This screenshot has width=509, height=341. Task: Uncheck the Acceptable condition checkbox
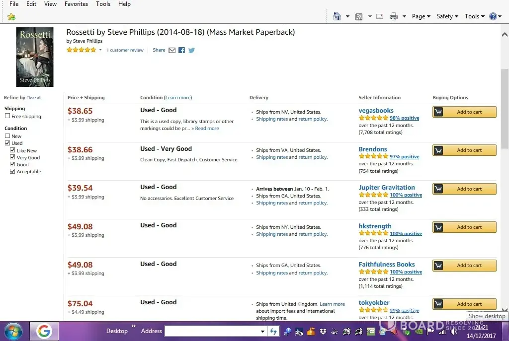click(x=12, y=172)
